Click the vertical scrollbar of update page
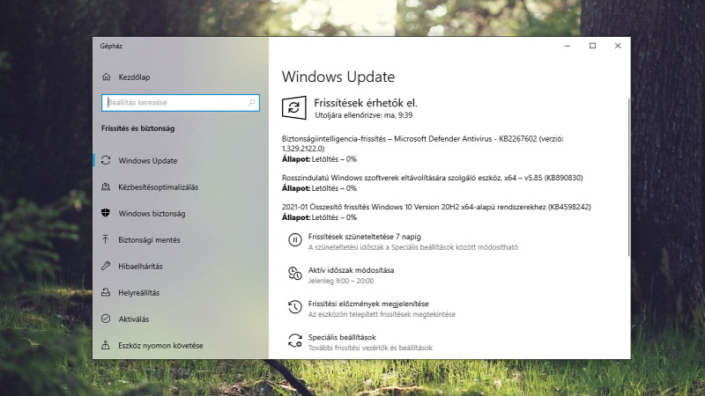Viewport: 705px width, 396px height. click(x=628, y=178)
